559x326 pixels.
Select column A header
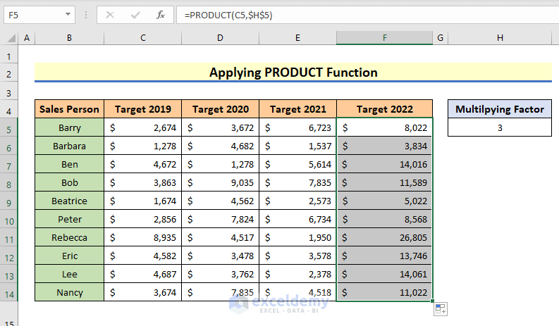tap(26, 38)
